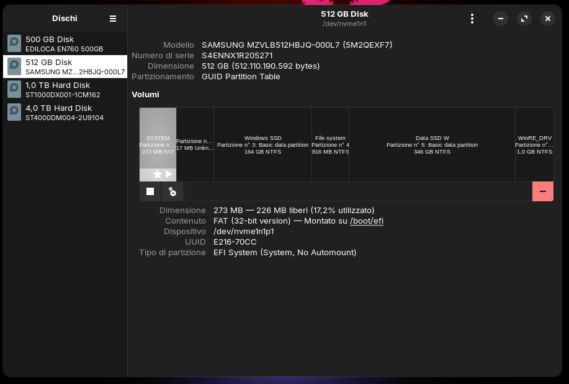Viewport: 569px width, 384px height.
Task: Select the 500 GB Disk EDILOCA drive
Action: click(x=65, y=43)
